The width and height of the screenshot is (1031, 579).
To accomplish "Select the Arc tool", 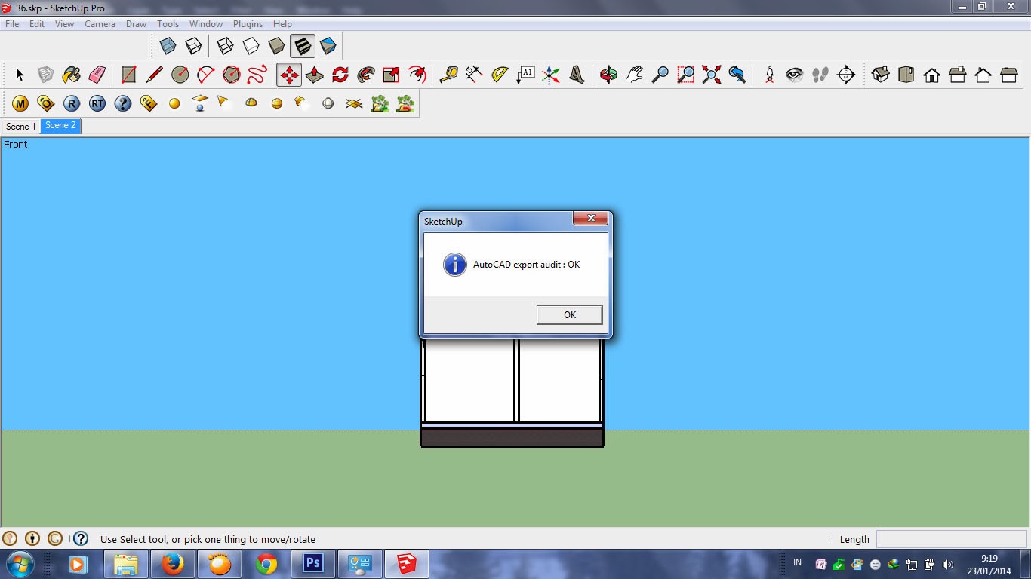I will pyautogui.click(x=205, y=75).
